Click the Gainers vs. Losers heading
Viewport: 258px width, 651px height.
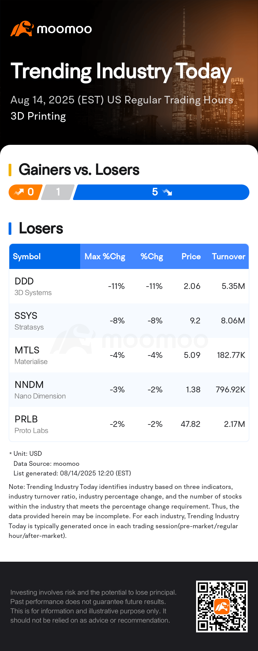pyautogui.click(x=79, y=170)
